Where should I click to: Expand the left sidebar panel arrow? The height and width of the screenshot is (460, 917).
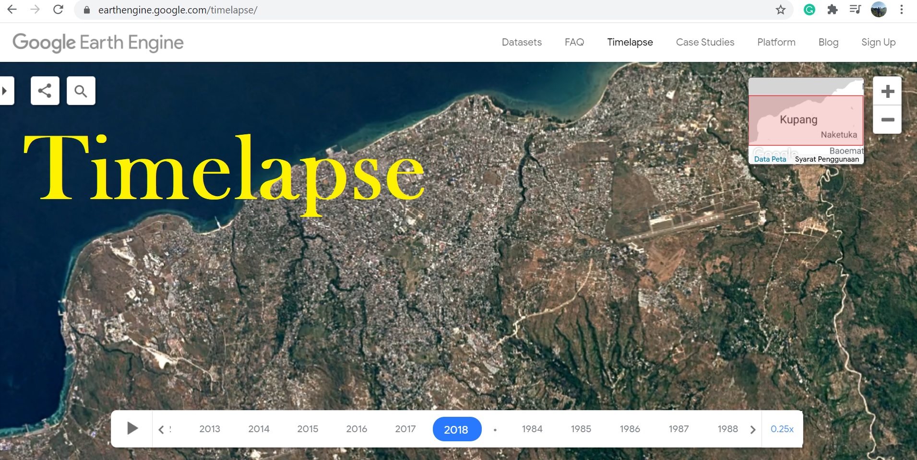click(6, 90)
